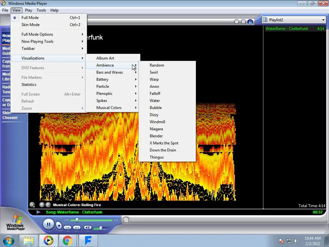Image resolution: width=329 pixels, height=247 pixels.
Task: Open Radio Tuner sidebar tab
Action: (x=6, y=89)
